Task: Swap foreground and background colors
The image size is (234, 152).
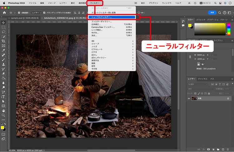Action: tap(5, 124)
